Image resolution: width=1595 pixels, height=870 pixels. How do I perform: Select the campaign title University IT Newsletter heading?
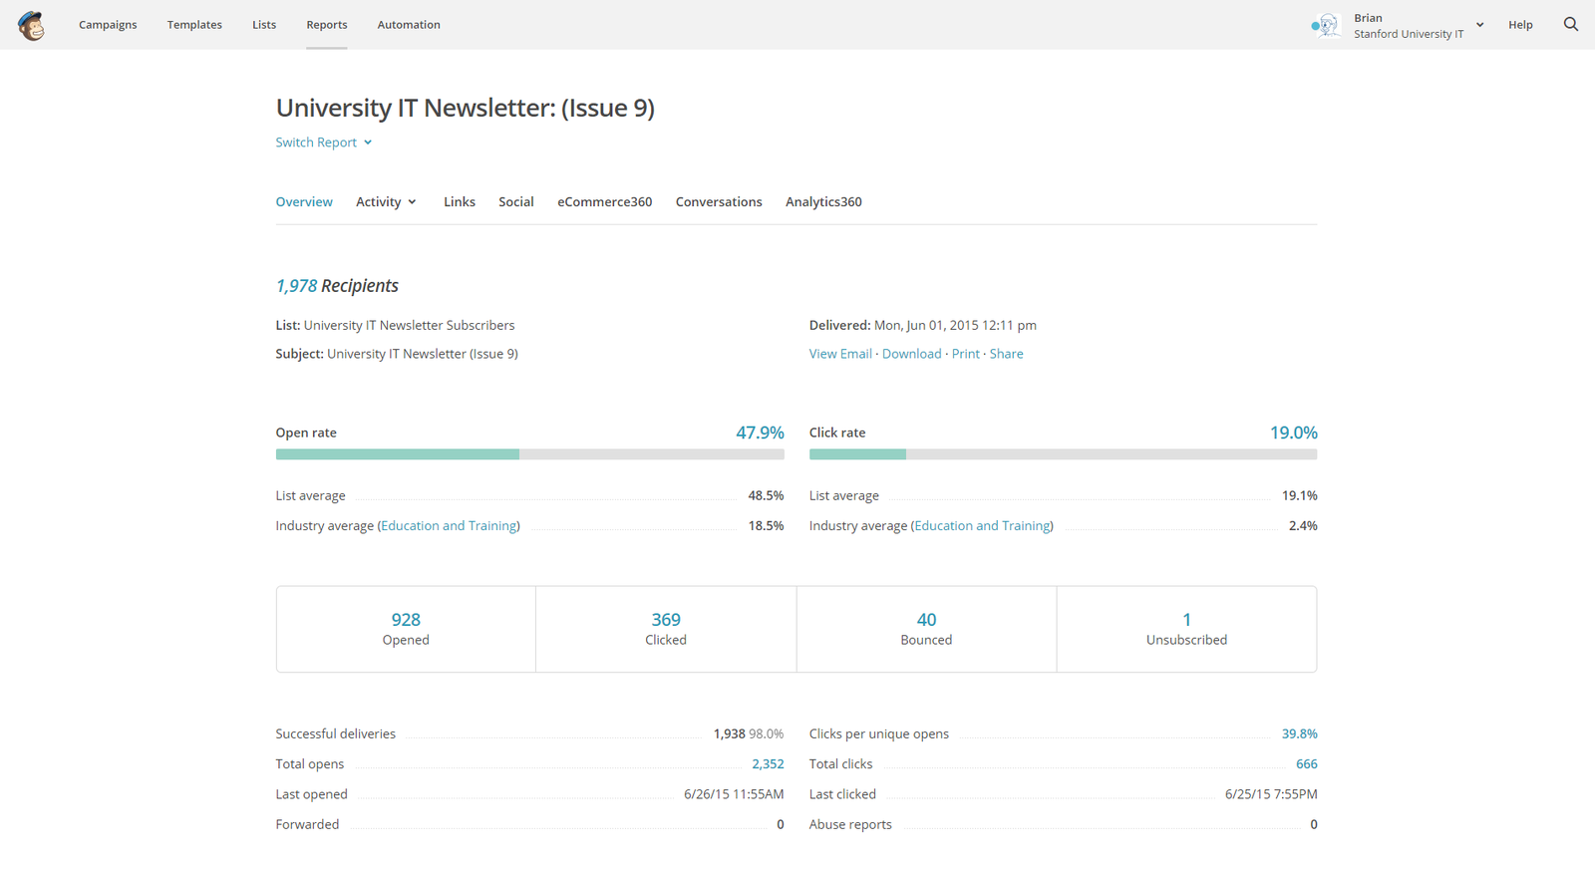tap(466, 108)
